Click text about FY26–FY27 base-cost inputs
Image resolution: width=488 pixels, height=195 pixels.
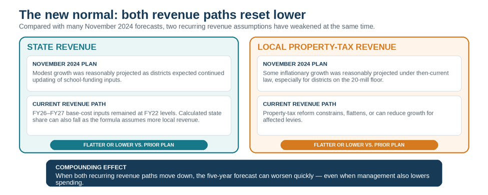pyautogui.click(x=127, y=116)
